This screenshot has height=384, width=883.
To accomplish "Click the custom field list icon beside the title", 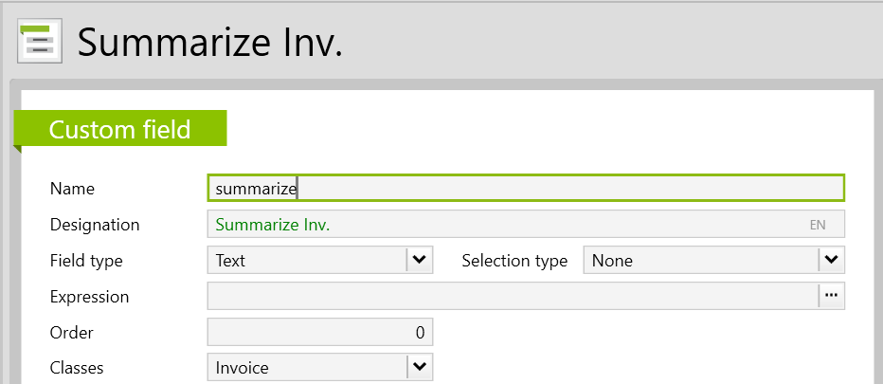I will click(x=41, y=43).
